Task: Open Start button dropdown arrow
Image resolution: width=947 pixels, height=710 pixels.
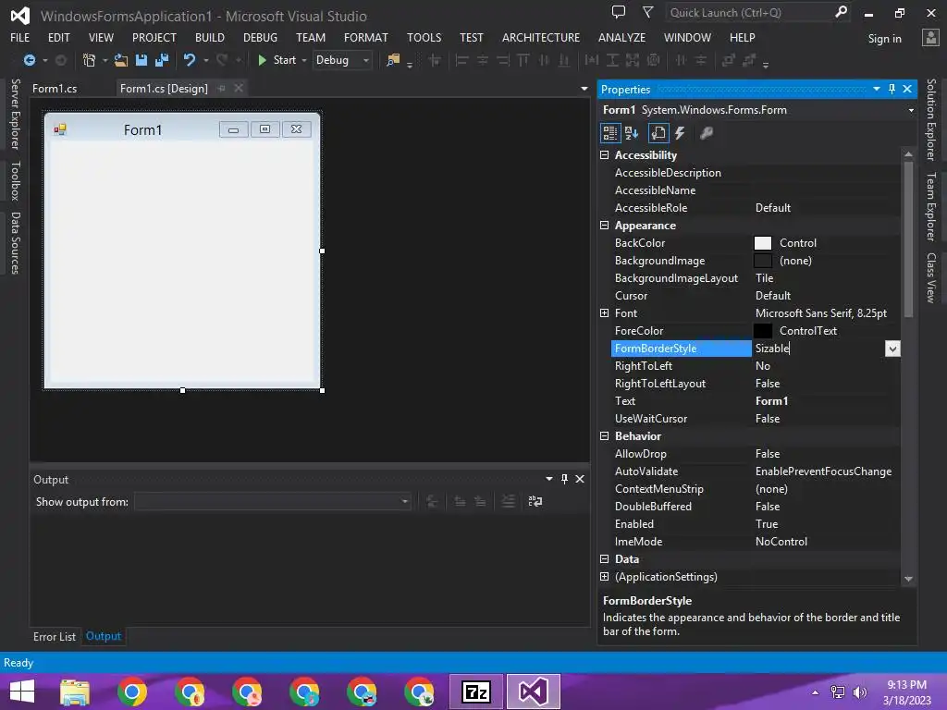Action: coord(303,60)
